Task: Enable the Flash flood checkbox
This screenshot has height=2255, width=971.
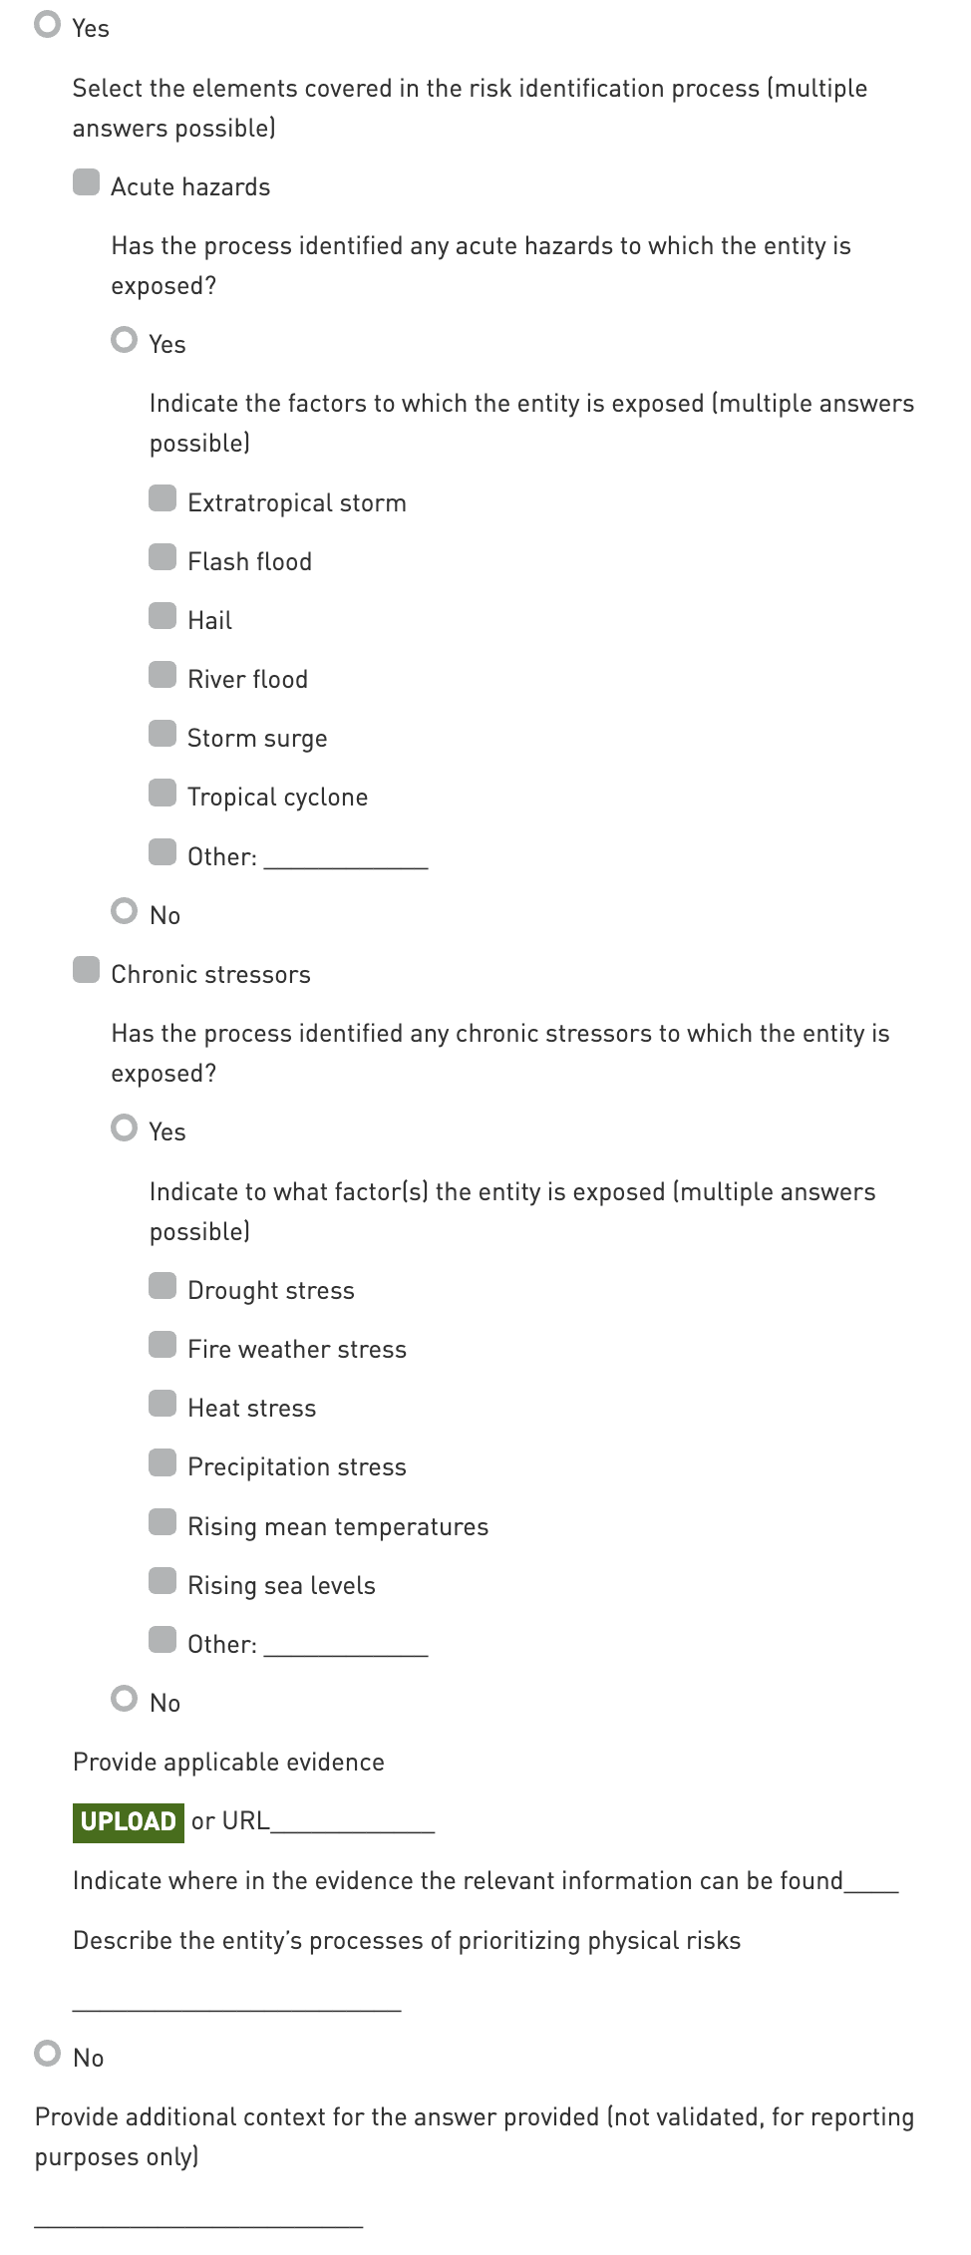Action: [162, 557]
